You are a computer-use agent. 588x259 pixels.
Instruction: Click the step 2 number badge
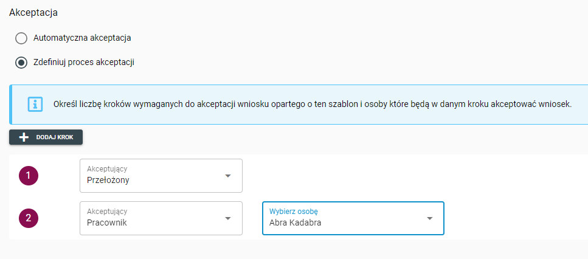tap(28, 218)
